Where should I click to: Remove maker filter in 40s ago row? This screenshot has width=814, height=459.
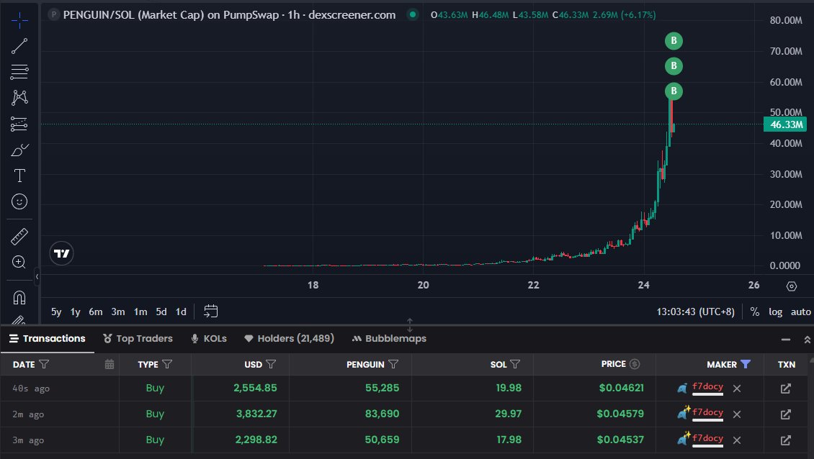[737, 388]
